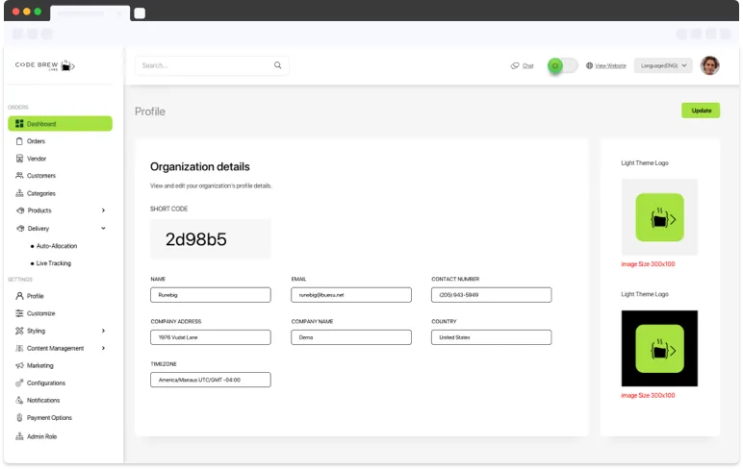Follow the View Website link
The height and width of the screenshot is (469, 743).
point(610,65)
